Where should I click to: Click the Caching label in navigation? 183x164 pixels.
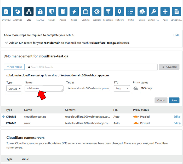click(x=85, y=20)
